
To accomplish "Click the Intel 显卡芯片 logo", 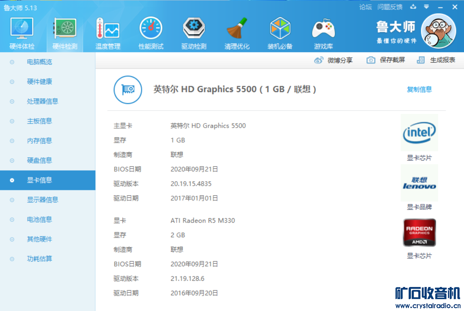I will 419,133.
